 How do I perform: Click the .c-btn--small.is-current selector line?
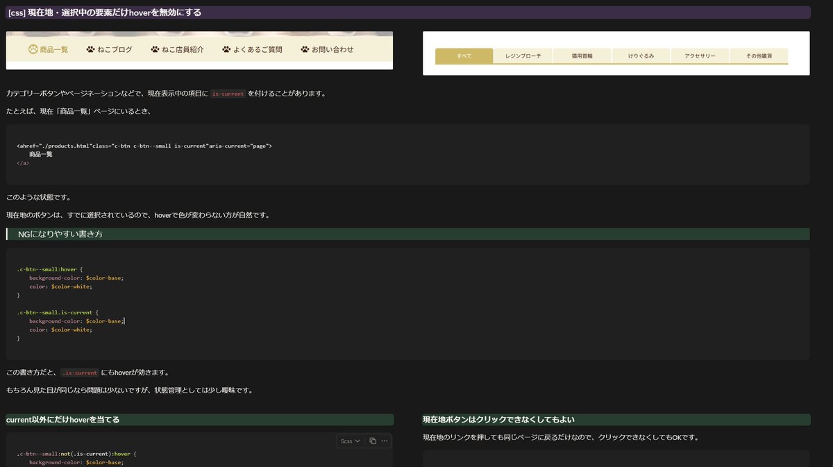click(58, 312)
